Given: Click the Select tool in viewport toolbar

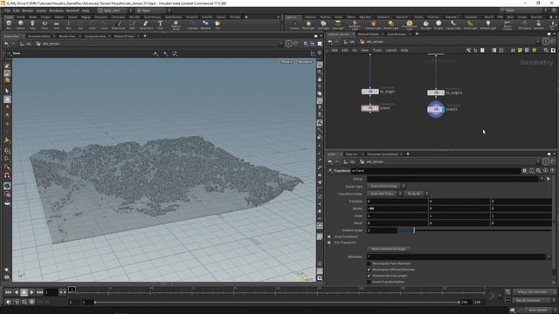Looking at the screenshot, I should [x=7, y=91].
